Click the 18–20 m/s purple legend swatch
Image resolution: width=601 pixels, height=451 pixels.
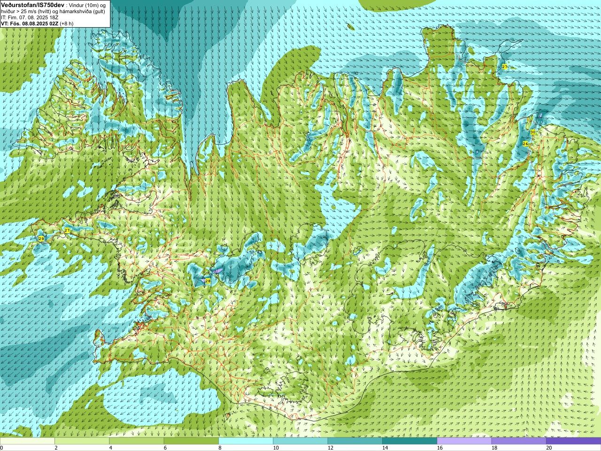[519, 441]
